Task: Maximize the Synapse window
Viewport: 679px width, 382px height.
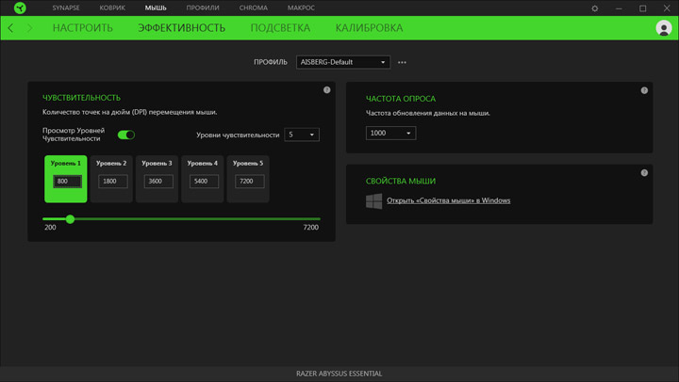Action: point(642,8)
